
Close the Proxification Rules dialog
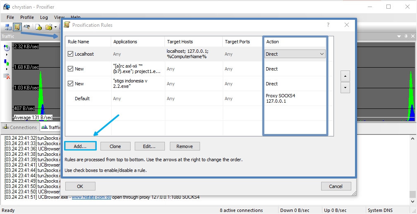(x=346, y=25)
